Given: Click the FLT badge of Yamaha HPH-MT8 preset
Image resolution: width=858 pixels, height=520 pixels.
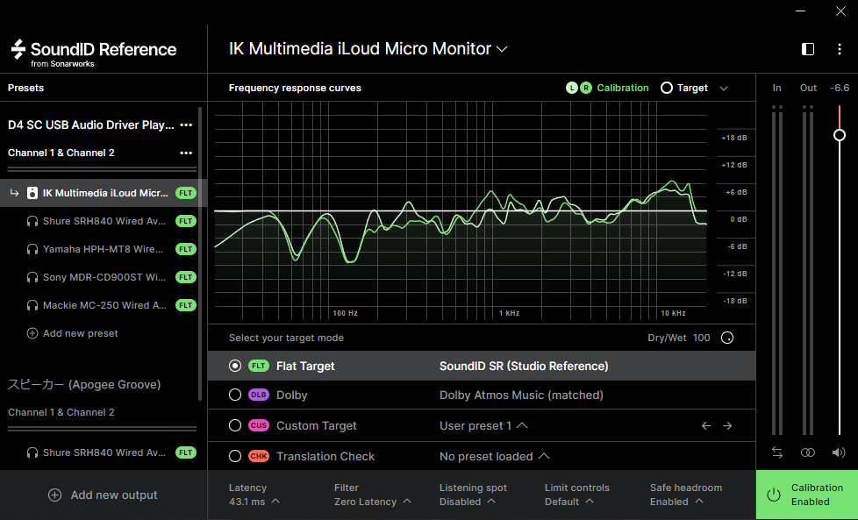Looking at the screenshot, I should [186, 249].
